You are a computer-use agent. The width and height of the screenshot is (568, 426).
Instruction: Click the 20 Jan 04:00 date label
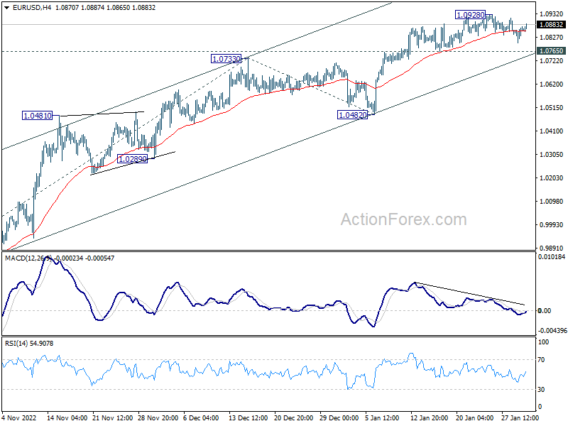(x=474, y=417)
